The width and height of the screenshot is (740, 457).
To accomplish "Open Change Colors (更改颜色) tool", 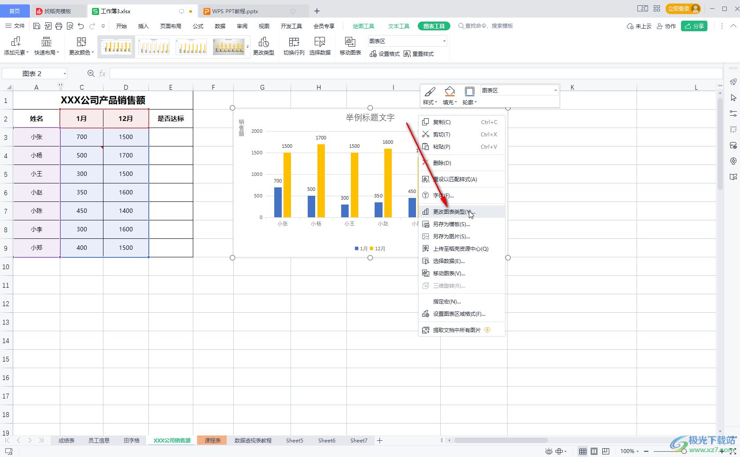I will (81, 46).
